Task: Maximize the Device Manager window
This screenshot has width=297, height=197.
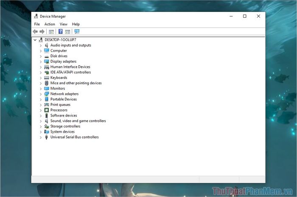Action: click(245, 16)
